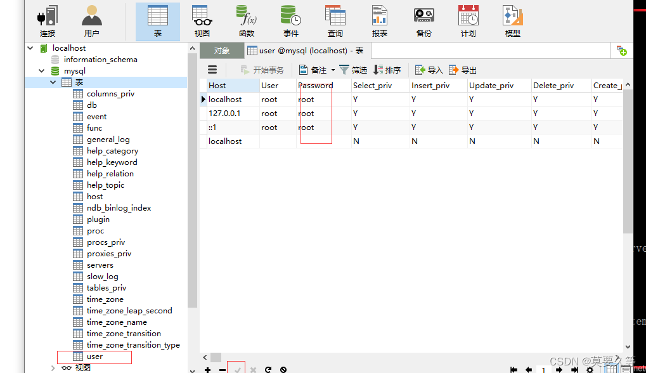The width and height of the screenshot is (646, 373).
Task: Click 导出 to export data
Action: click(463, 69)
